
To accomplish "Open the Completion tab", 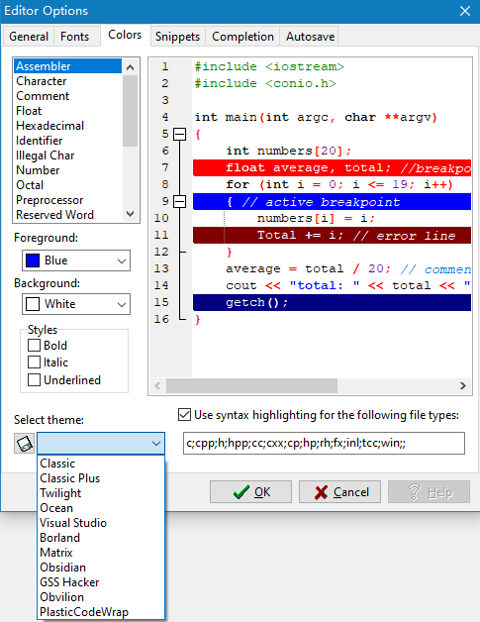I will coord(242,37).
